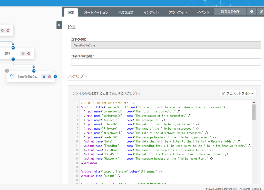Select the アウトプット tab
Screen dimensions: 264x190
(178, 12)
